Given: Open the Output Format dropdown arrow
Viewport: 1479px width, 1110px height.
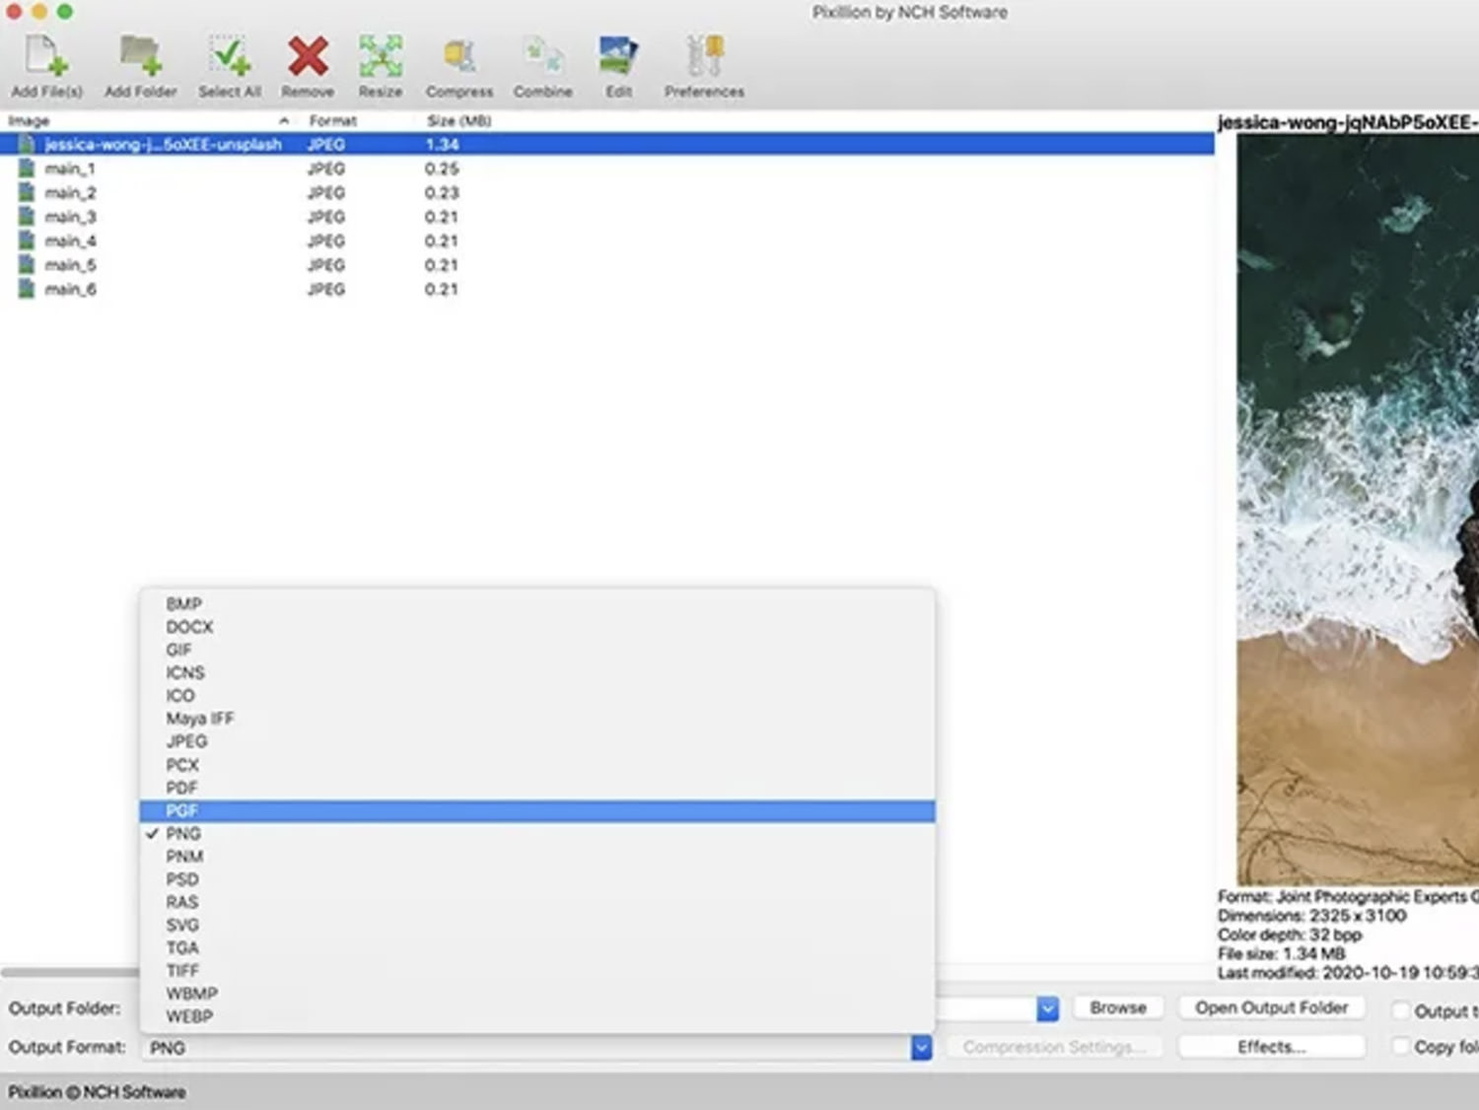Looking at the screenshot, I should click(921, 1047).
